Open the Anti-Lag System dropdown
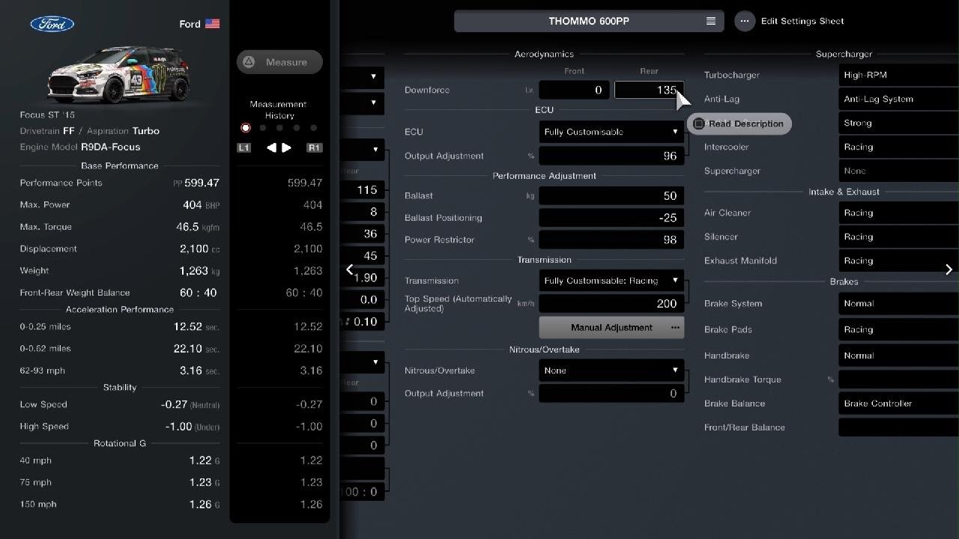959x539 pixels. click(x=898, y=99)
